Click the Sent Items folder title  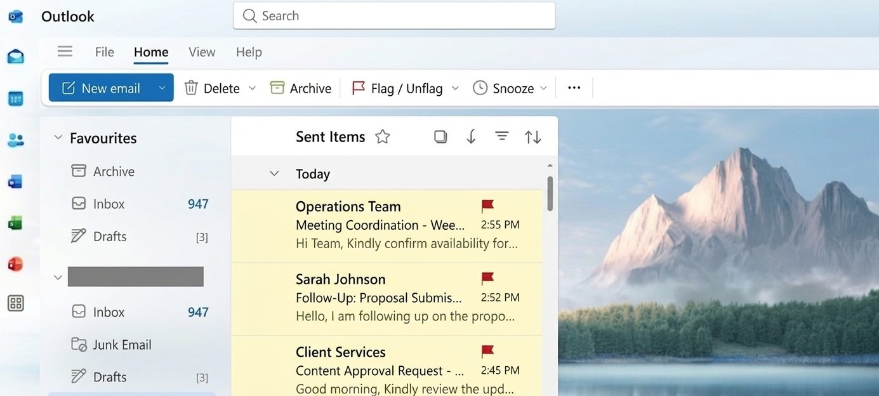tap(330, 136)
